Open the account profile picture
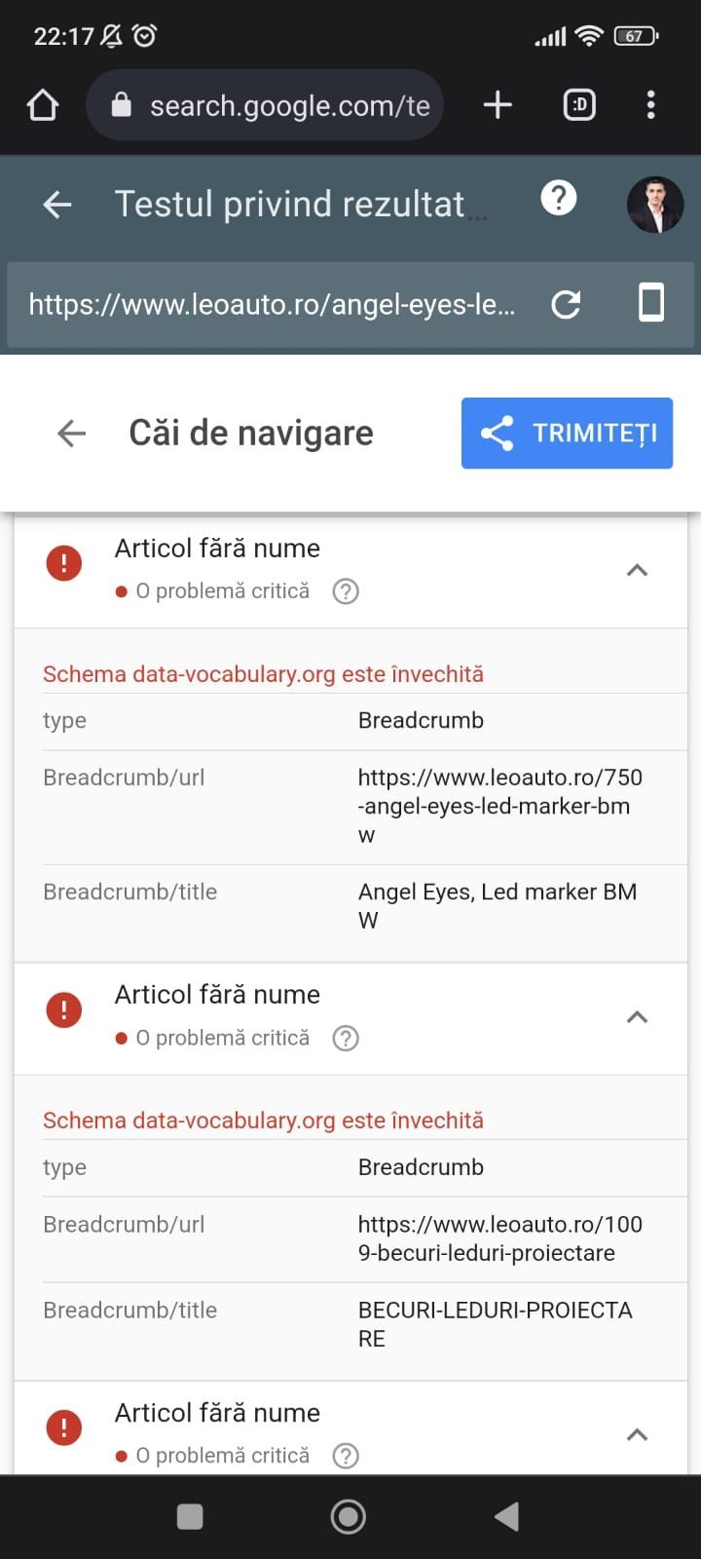Viewport: 701px width, 1559px height. click(x=654, y=205)
